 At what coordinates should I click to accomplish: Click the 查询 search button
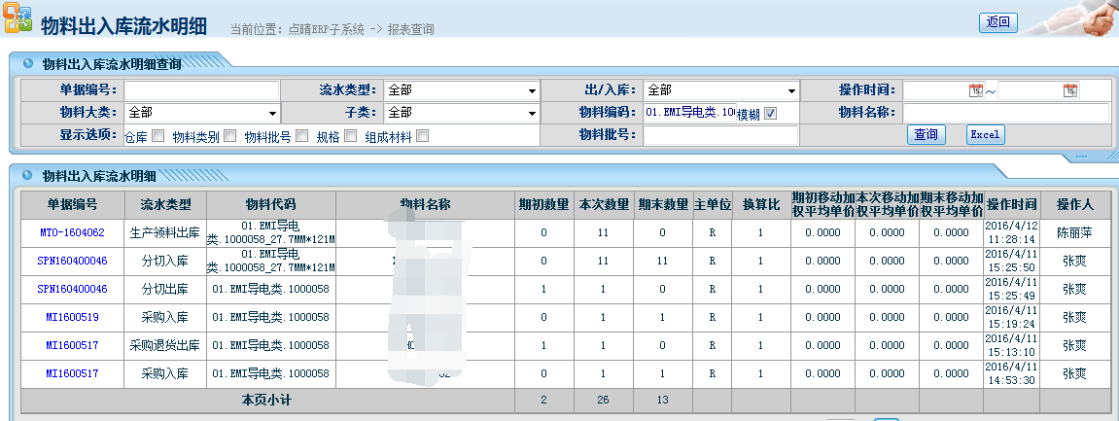tap(926, 135)
